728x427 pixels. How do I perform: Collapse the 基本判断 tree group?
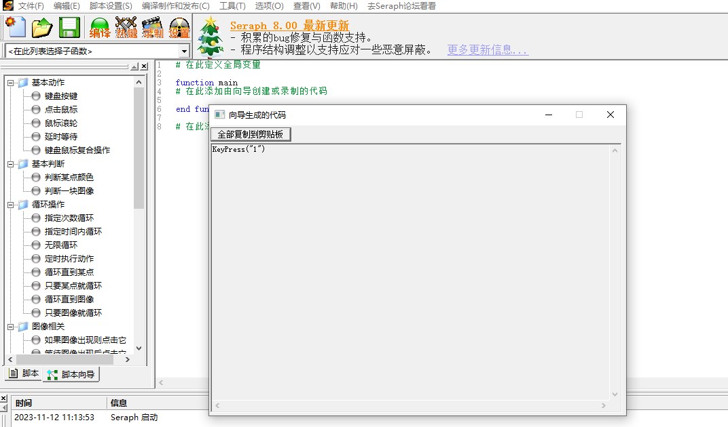pos(10,164)
